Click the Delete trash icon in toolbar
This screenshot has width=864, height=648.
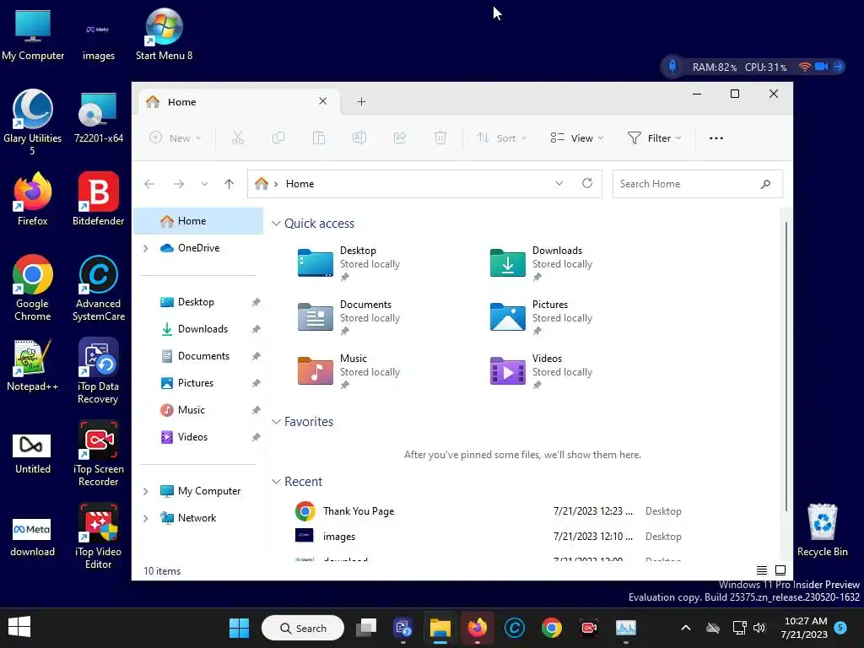440,138
